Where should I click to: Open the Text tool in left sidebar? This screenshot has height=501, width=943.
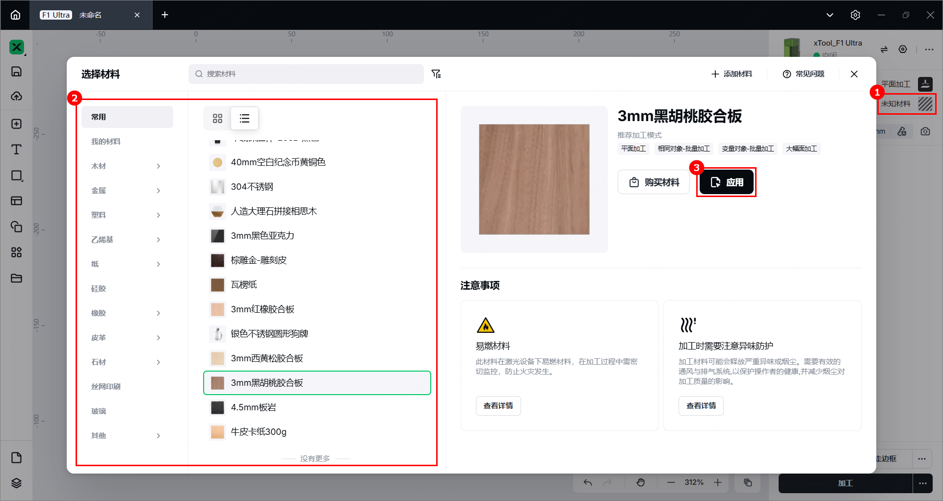click(x=17, y=150)
